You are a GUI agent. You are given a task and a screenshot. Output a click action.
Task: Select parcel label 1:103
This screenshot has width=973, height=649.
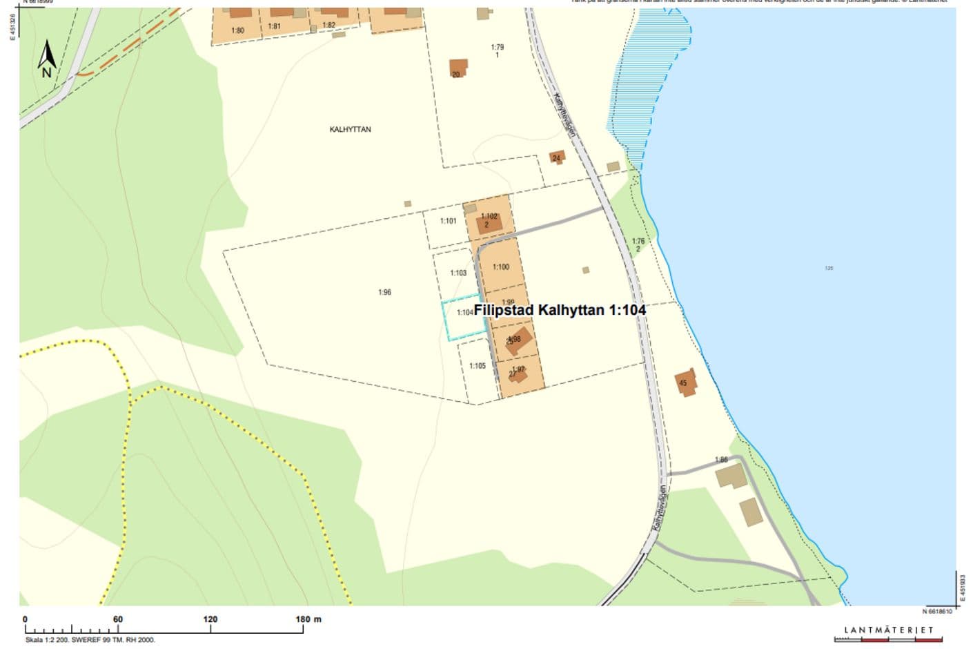tap(458, 273)
